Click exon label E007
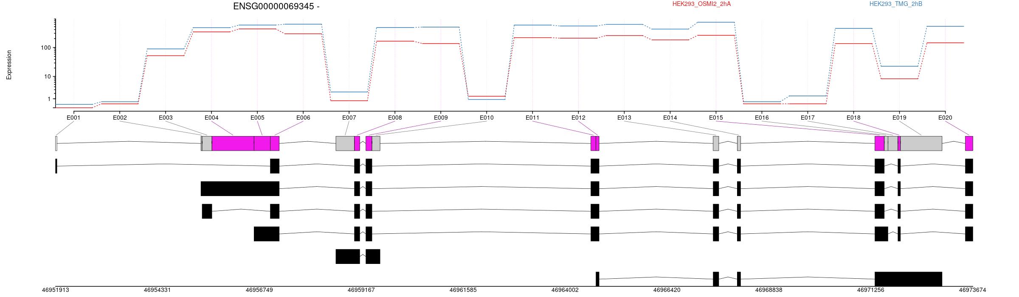Image resolution: width=1019 pixels, height=297 pixels. (349, 118)
